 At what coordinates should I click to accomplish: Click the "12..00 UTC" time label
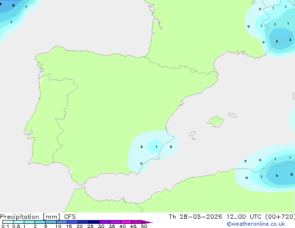click(244, 217)
